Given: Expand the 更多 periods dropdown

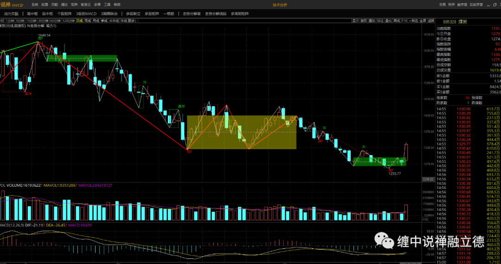Looking at the screenshot, I should (132, 21).
